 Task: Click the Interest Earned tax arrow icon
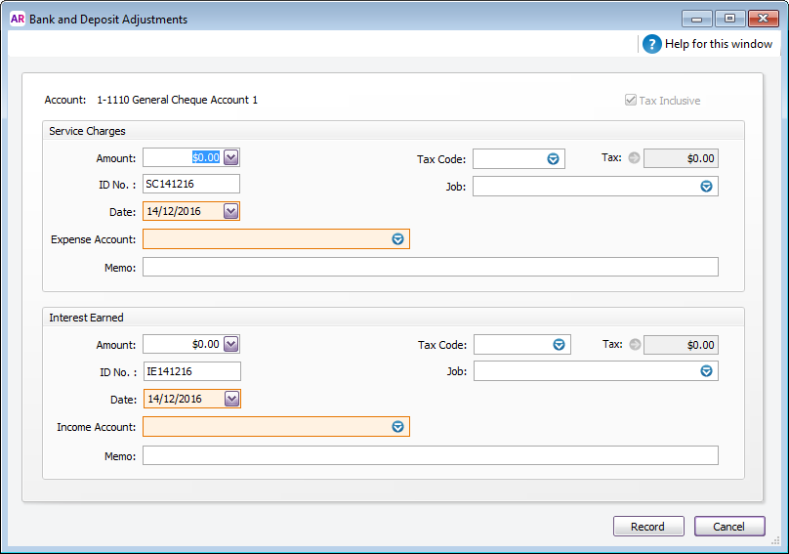point(635,344)
